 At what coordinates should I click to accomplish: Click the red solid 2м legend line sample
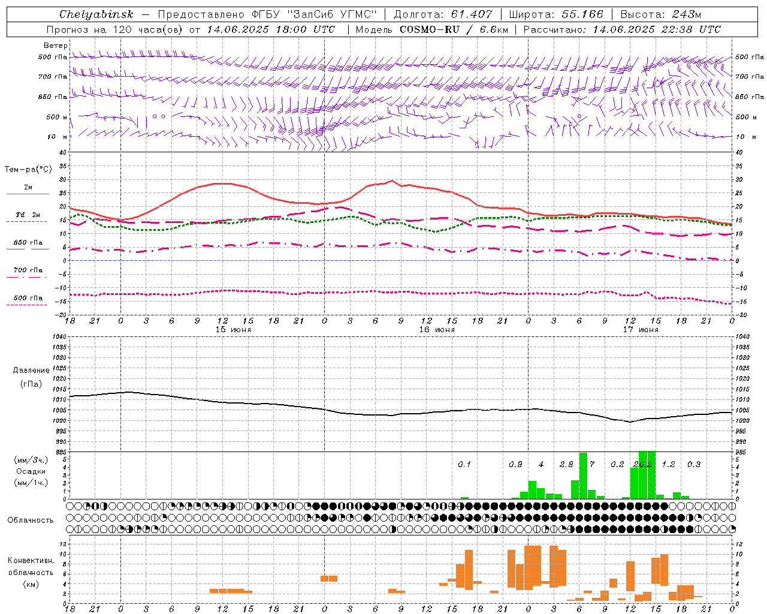coord(28,194)
